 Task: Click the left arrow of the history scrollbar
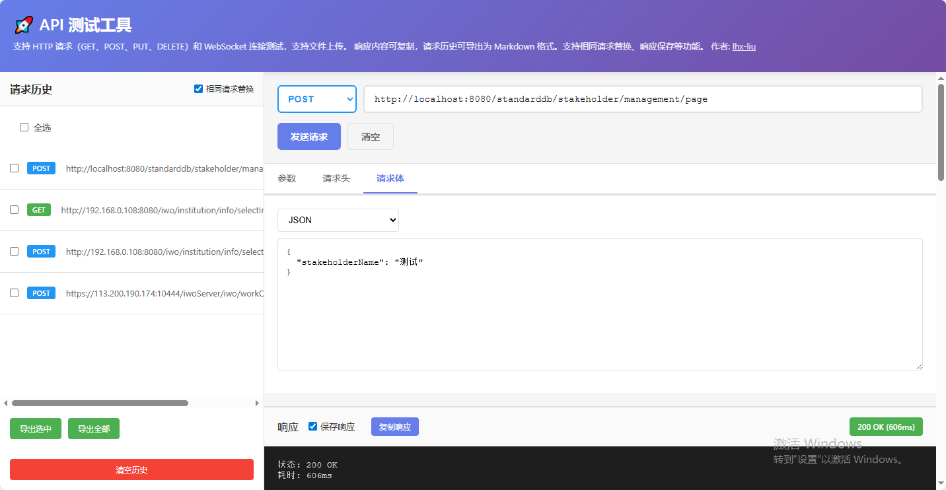(6, 403)
